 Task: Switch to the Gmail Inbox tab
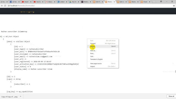(50, 2)
